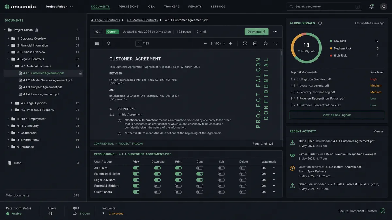Click the risk signals donut chart
Image resolution: width=392 pixels, height=220 pixels.
pos(306,48)
